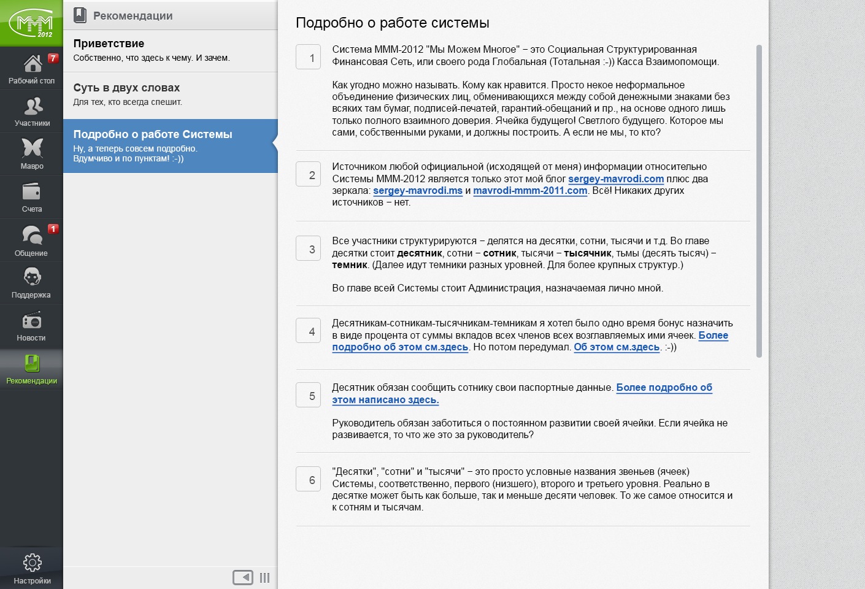This screenshot has width=865, height=589.
Task: Open the Настройки gear icon
Action: [x=32, y=563]
